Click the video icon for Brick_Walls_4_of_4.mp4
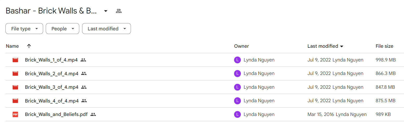 pyautogui.click(x=15, y=101)
